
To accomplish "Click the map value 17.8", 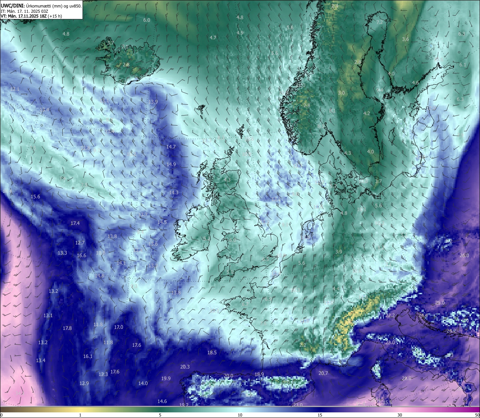I will tap(67, 328).
